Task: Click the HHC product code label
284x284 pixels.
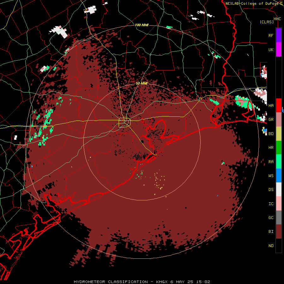Action: click(277, 19)
